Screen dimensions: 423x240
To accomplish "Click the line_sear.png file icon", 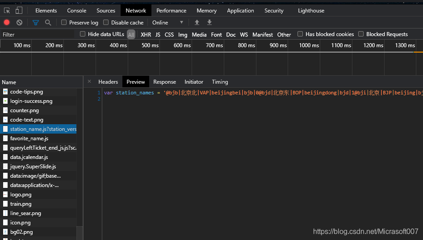I will [x=5, y=213].
